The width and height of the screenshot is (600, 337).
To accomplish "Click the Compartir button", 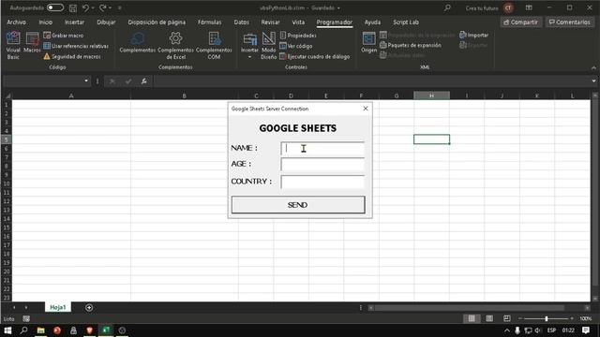I will [x=521, y=22].
